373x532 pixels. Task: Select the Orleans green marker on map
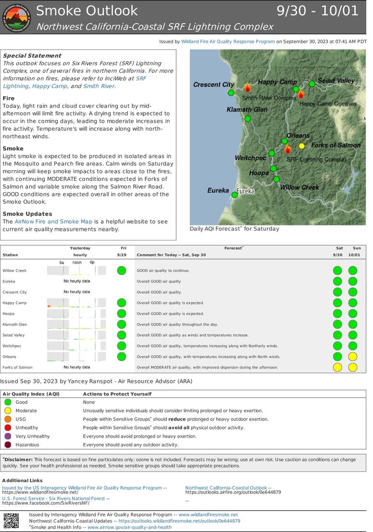click(x=284, y=141)
